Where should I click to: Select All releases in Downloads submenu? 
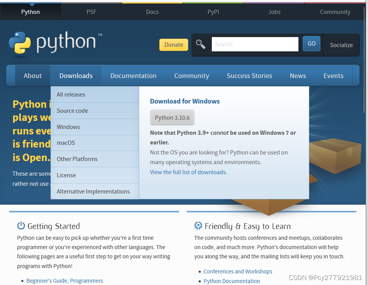tap(95, 95)
